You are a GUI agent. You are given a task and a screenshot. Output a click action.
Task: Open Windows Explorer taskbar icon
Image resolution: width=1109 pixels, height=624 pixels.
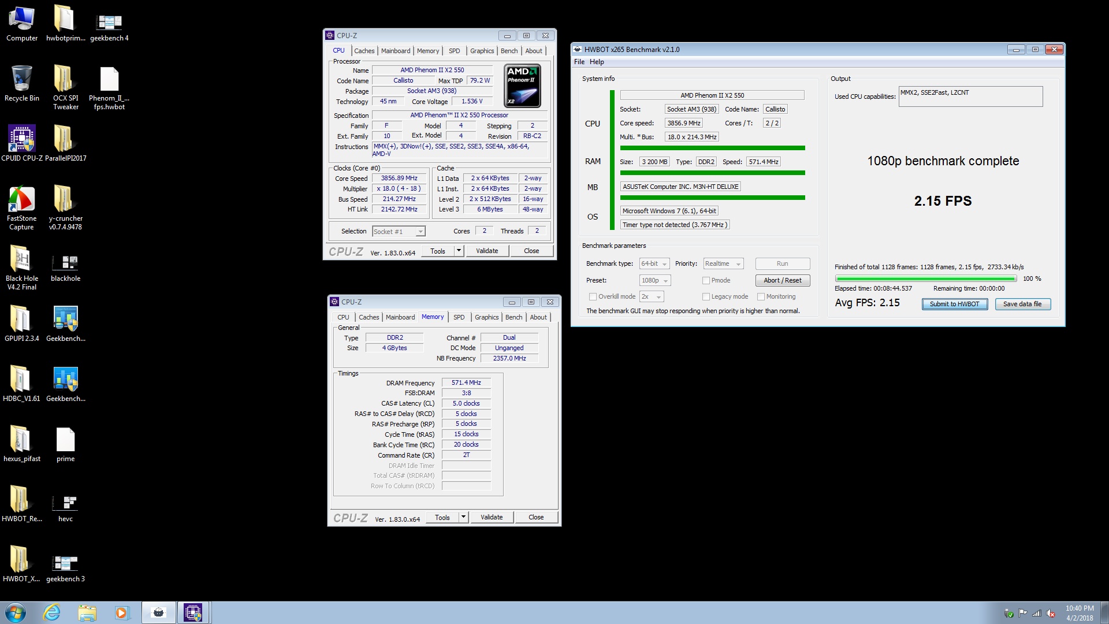pos(87,612)
